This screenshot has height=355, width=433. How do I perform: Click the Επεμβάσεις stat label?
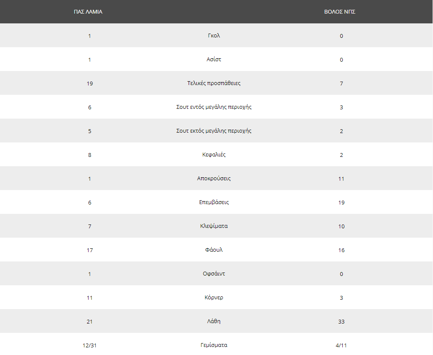(x=214, y=202)
